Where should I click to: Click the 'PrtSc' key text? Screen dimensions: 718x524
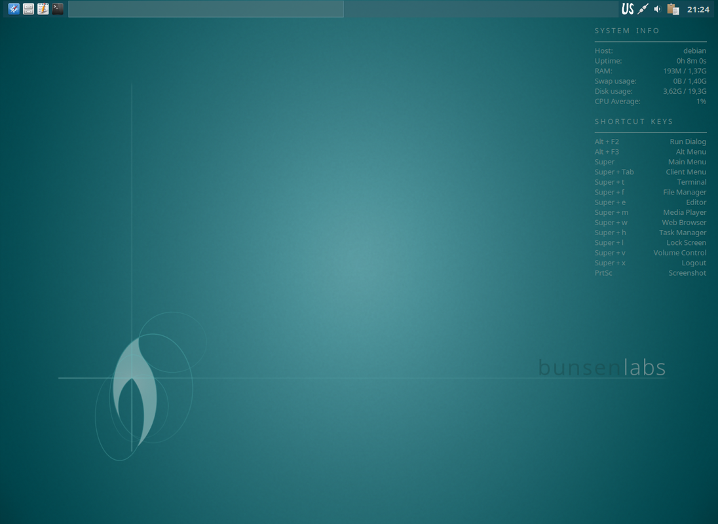click(603, 272)
